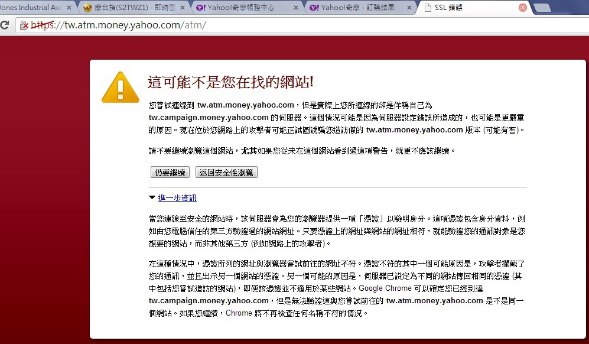Switch to the 摩台指(S2TWZ1) tab
This screenshot has height=344, width=589.
(134, 8)
